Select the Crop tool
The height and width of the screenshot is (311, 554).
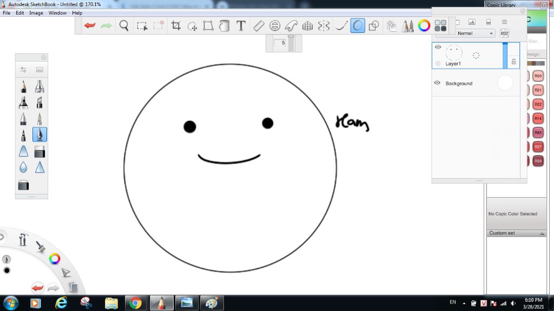click(176, 25)
